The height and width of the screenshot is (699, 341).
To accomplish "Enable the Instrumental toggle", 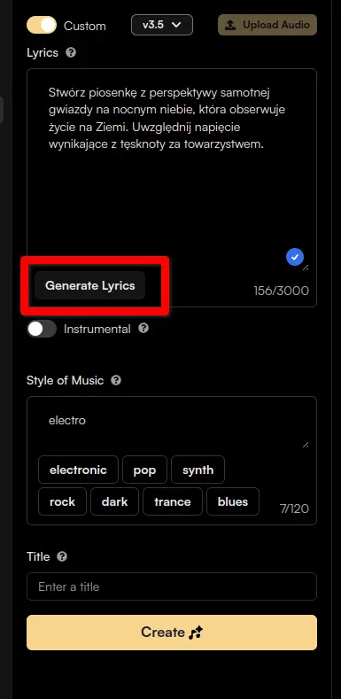I will tap(42, 329).
